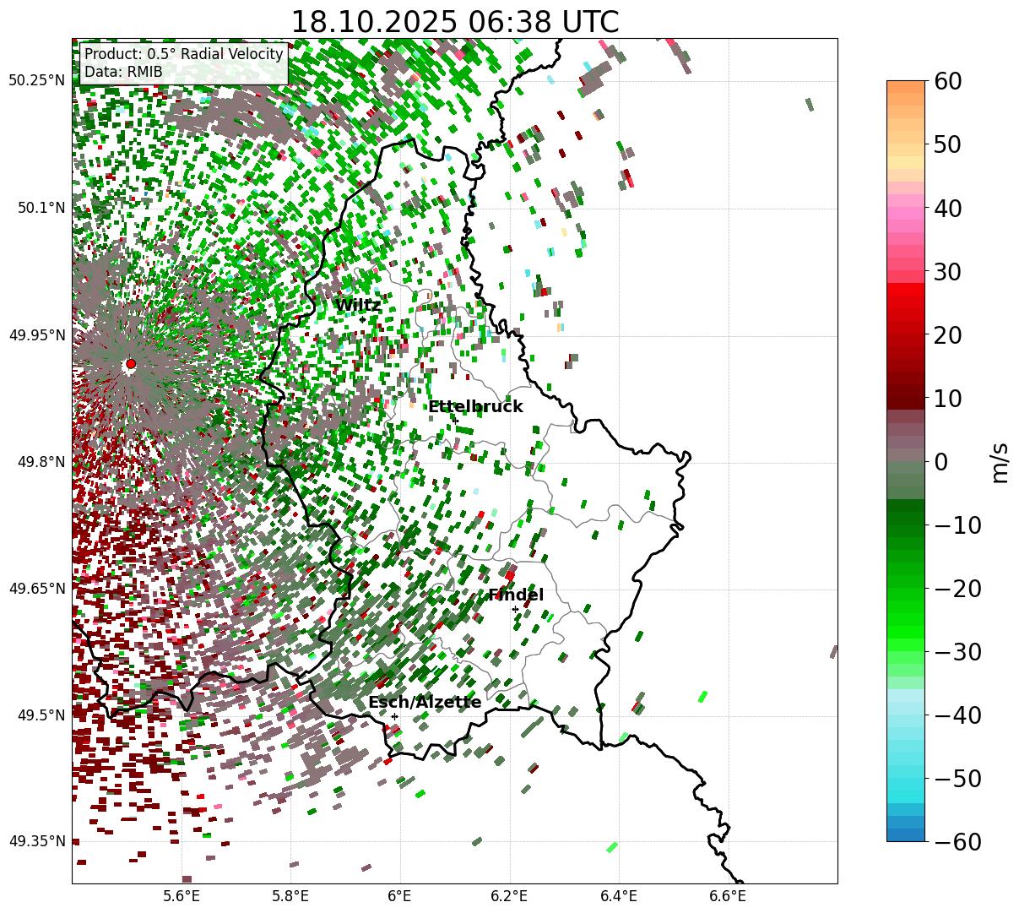
Task: Click the 6.2°E longitude label
Action: [509, 896]
